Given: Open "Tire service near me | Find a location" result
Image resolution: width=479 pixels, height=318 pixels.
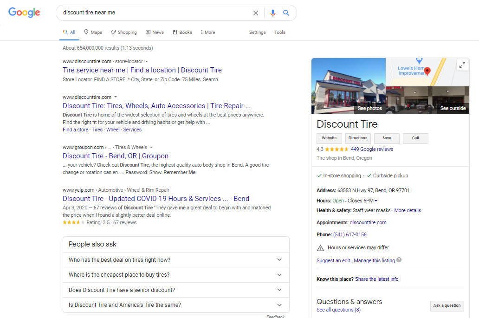Looking at the screenshot, I should point(142,70).
